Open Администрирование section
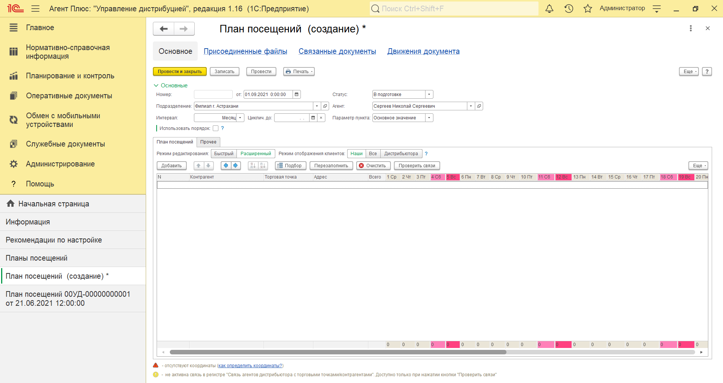Screen dimensions: 723x383 [x=73, y=164]
